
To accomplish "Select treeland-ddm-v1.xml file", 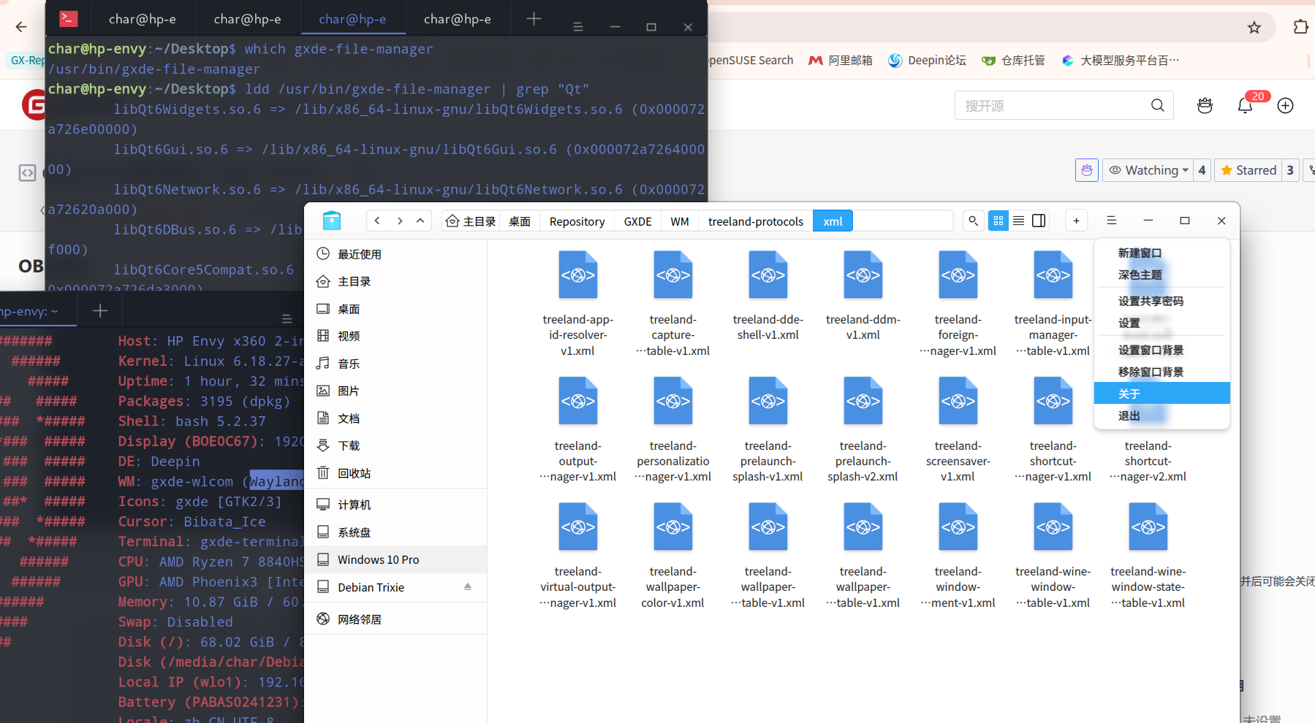I will click(863, 296).
